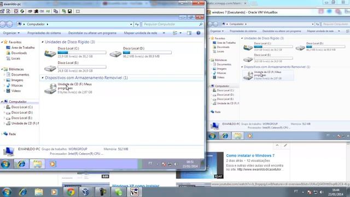Open the view options dropdown arrow in VNC window
The image size is (350, 197).
pyautogui.click(x=180, y=33)
